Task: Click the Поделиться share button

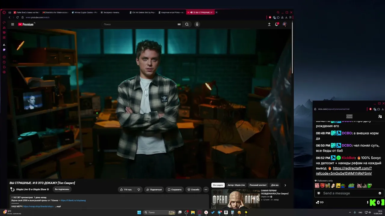Action: point(154,190)
